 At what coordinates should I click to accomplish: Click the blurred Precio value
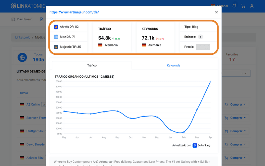[203, 47]
